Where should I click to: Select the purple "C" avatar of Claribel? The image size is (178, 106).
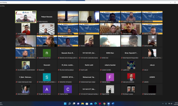(x=68, y=89)
